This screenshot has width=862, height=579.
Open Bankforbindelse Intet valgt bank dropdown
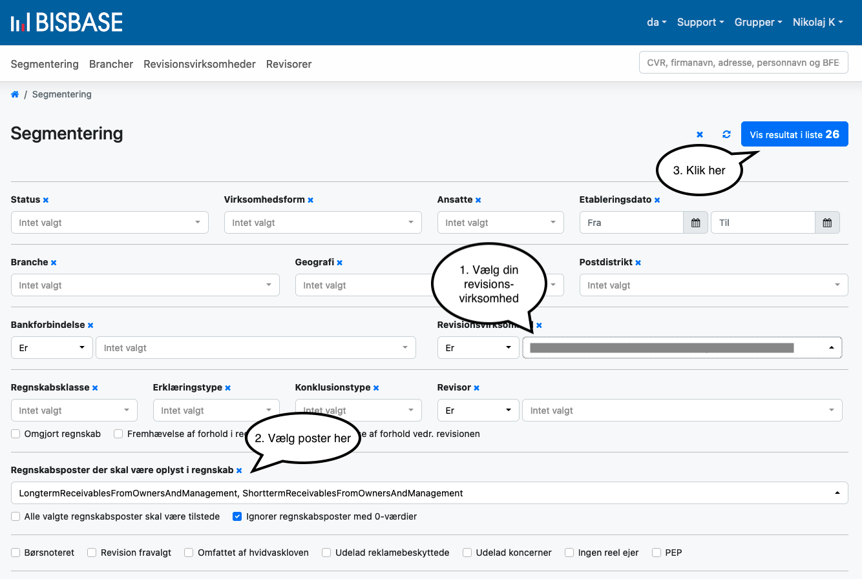coord(256,348)
